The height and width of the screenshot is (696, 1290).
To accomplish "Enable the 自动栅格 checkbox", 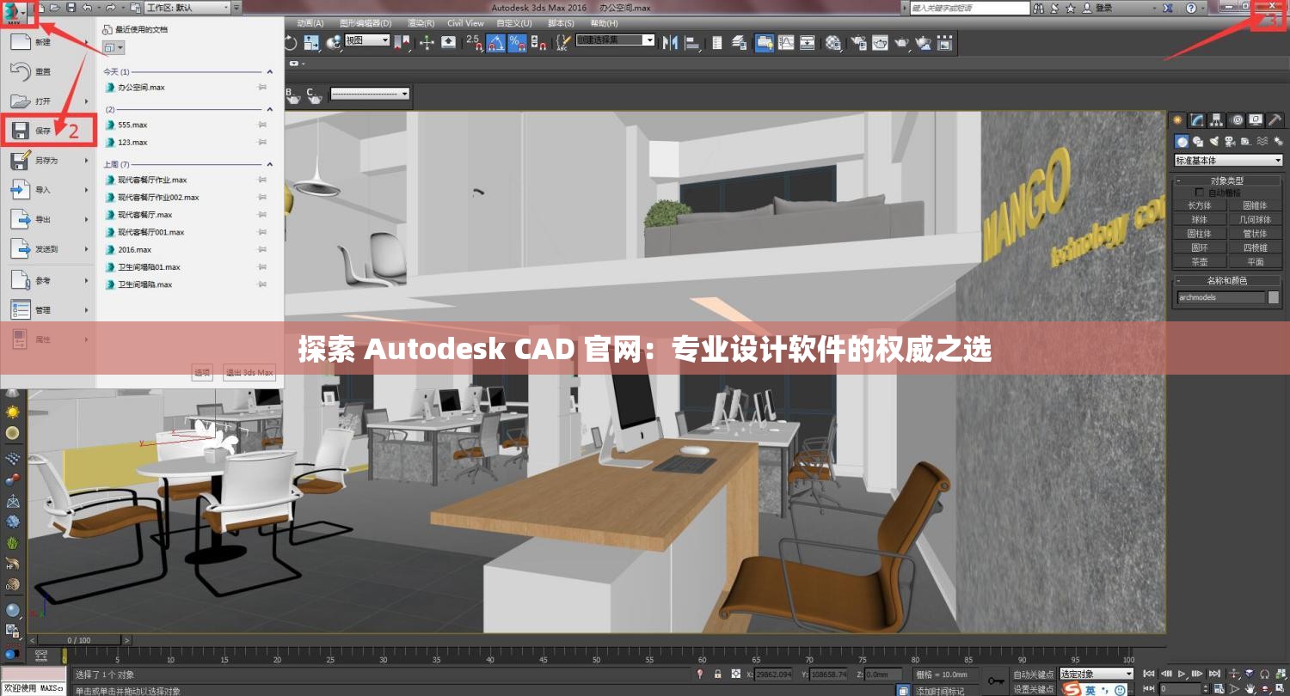I will click(1201, 192).
